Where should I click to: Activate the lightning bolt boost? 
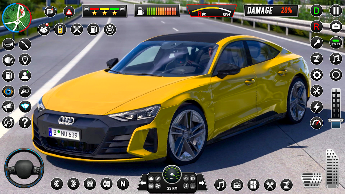[317, 107]
